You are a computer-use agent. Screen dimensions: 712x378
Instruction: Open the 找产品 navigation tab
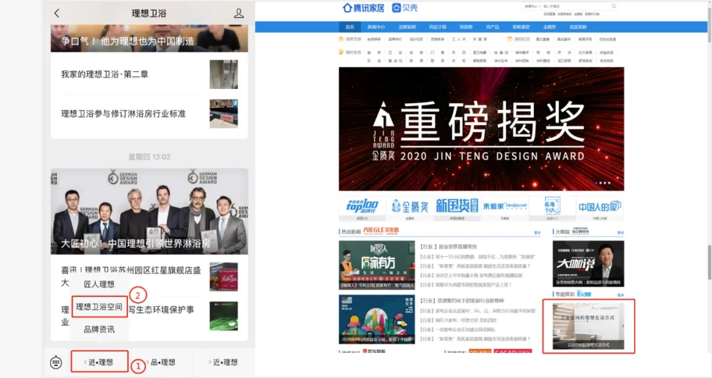pyautogui.click(x=492, y=27)
